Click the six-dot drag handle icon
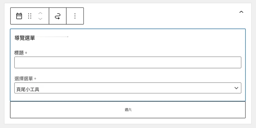This screenshot has height=128, width=256. tap(30, 16)
